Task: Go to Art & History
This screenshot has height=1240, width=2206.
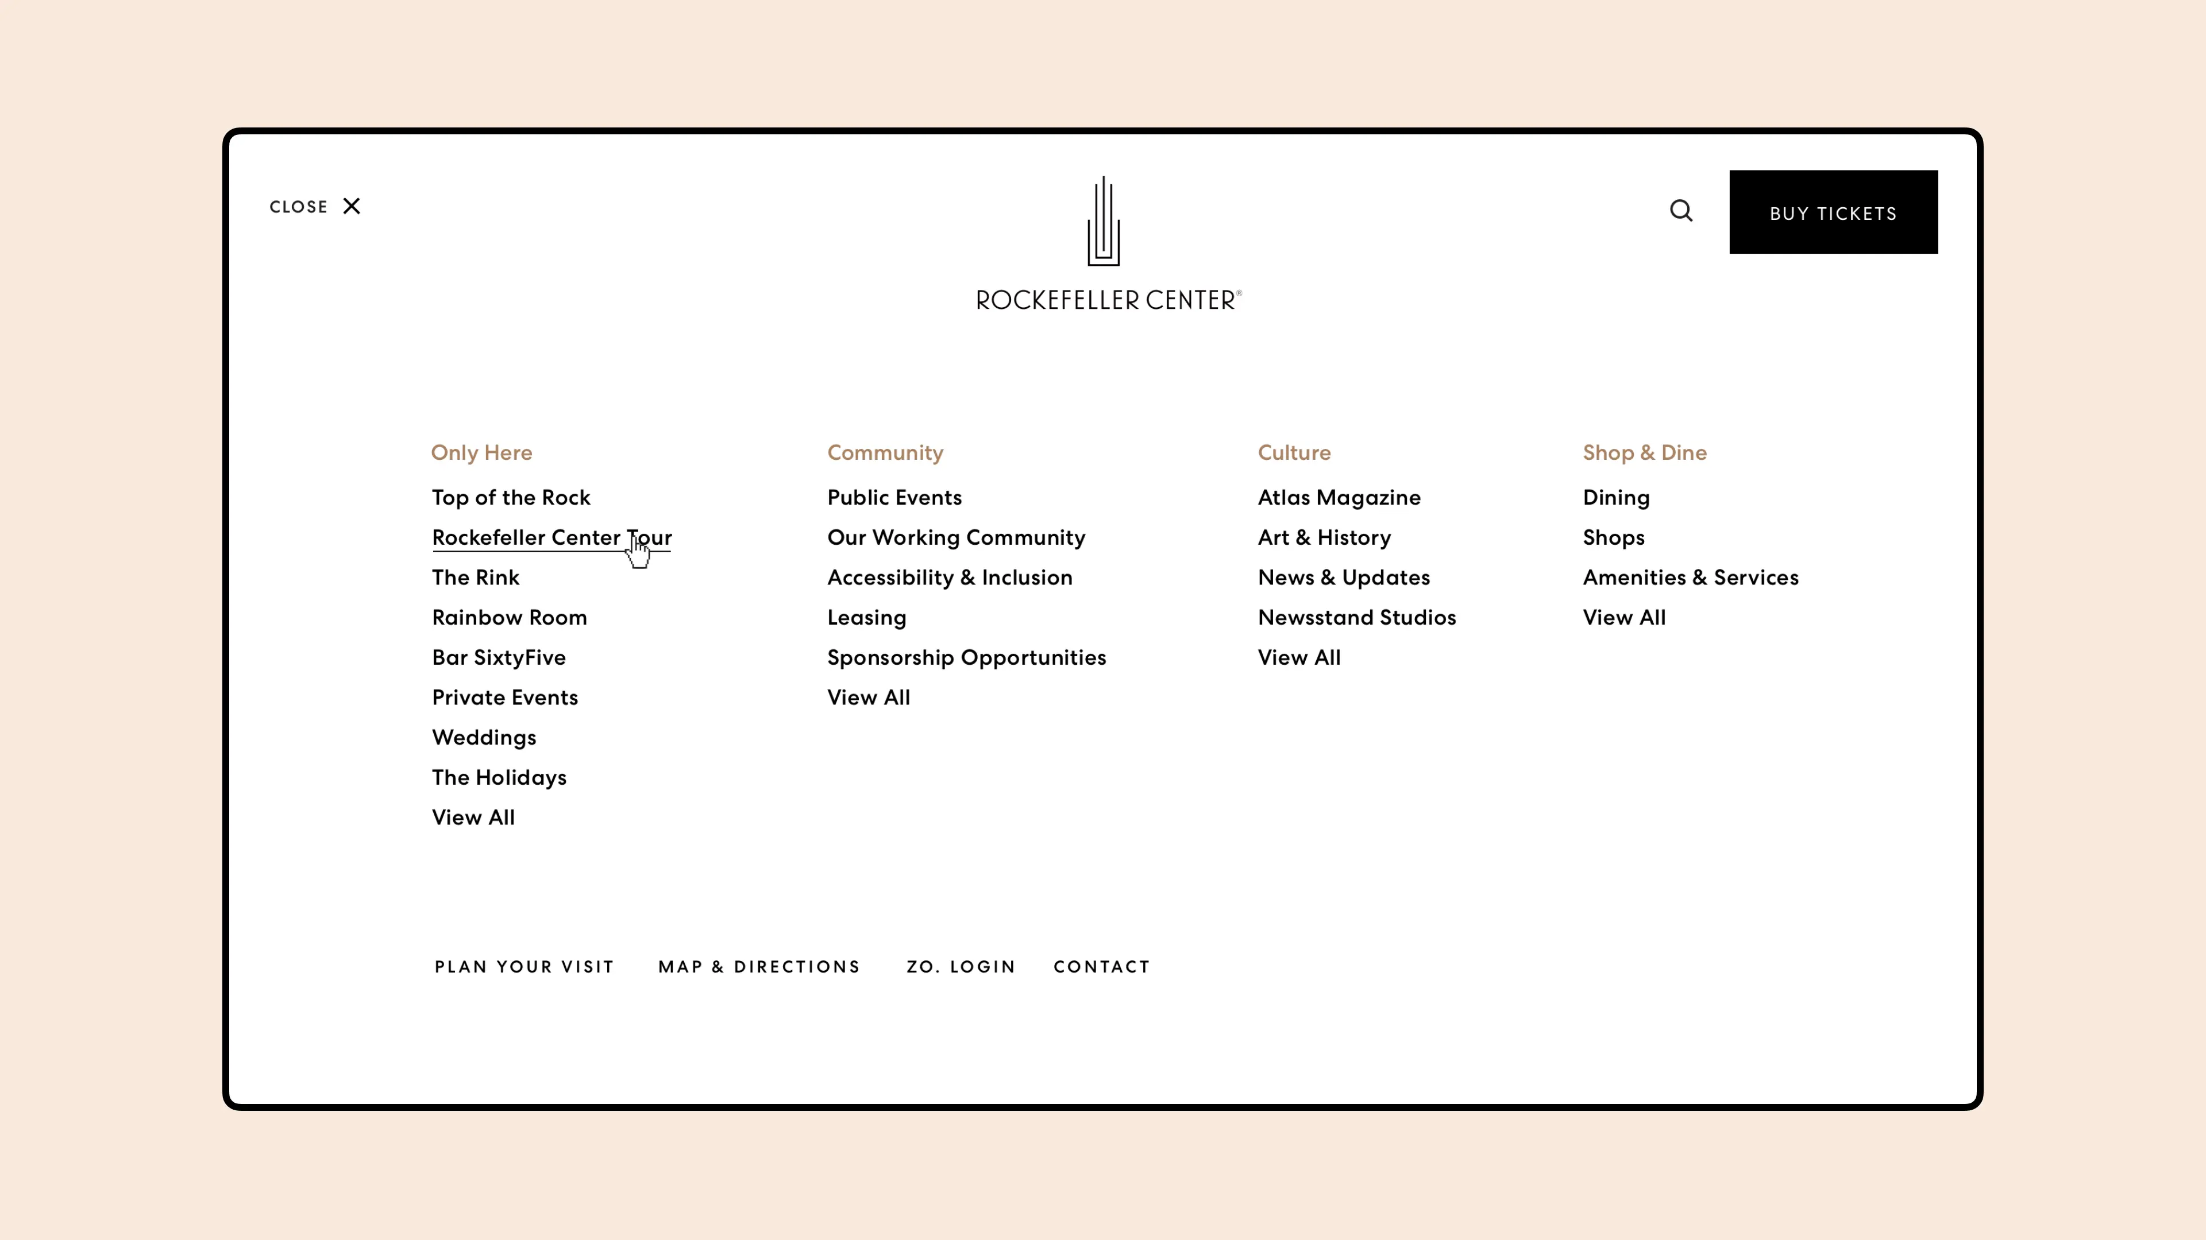Action: pyautogui.click(x=1324, y=537)
